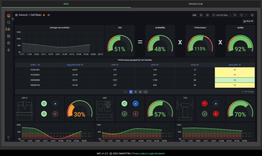Open the search magnifier in sidebar
The height and width of the screenshot is (156, 262).
9,23
